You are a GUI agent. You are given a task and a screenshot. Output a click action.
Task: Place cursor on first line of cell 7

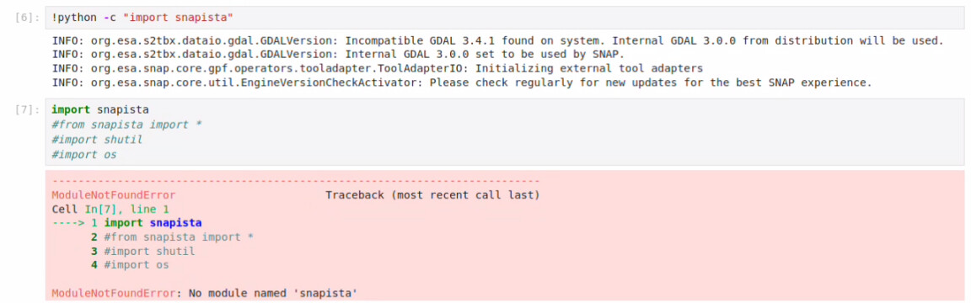[100, 110]
